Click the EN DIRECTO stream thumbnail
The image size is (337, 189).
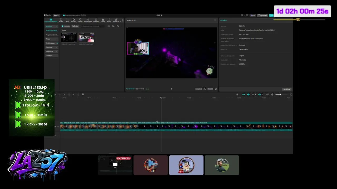pyautogui.click(x=115, y=165)
